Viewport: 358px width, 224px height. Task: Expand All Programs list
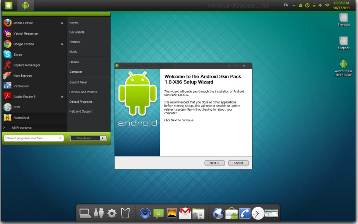[x=34, y=128]
